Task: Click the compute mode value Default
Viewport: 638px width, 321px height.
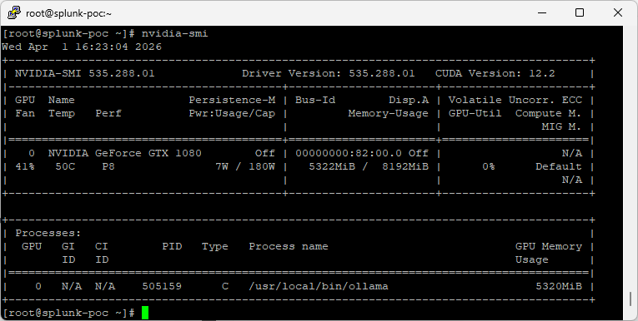Action: [559, 166]
